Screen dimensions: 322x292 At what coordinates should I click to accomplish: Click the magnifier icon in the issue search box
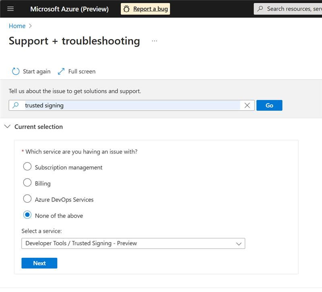pos(15,105)
